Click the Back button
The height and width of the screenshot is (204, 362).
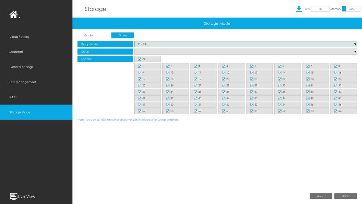coord(345,196)
